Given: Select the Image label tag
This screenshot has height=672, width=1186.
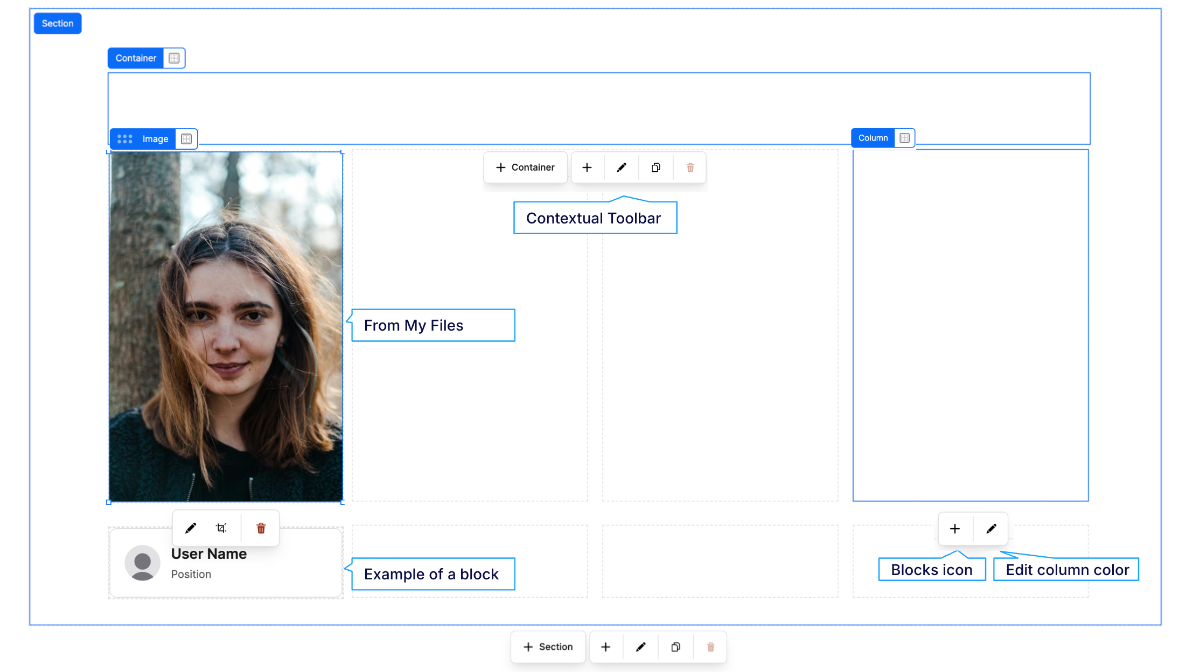Looking at the screenshot, I should click(x=155, y=139).
